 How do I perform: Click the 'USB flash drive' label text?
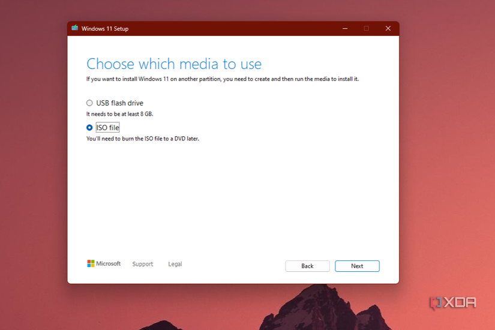click(x=119, y=103)
